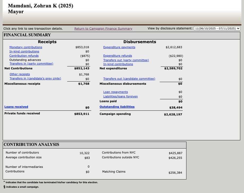This screenshot has height=193, width=244.
Task: Click the Mamdani, Zohran K (2025) heading
Action: 41,6
